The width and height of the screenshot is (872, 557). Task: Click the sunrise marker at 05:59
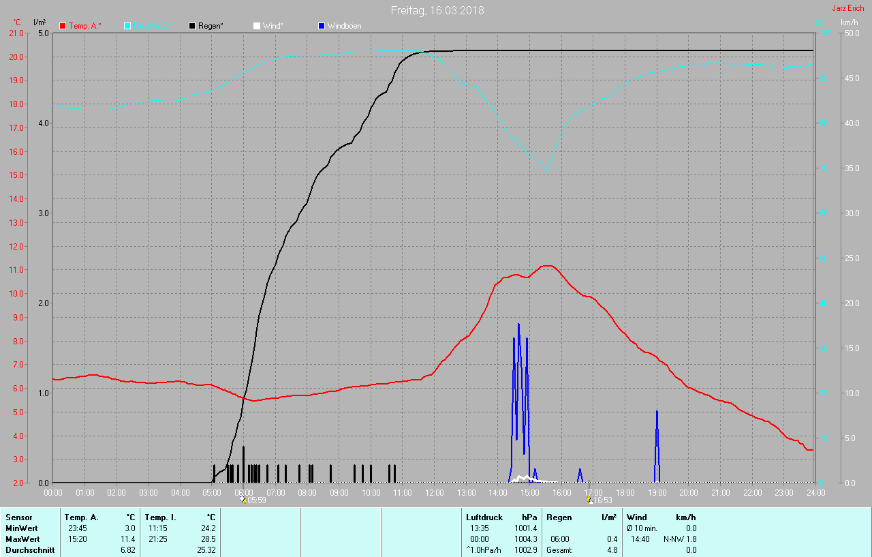point(243,500)
